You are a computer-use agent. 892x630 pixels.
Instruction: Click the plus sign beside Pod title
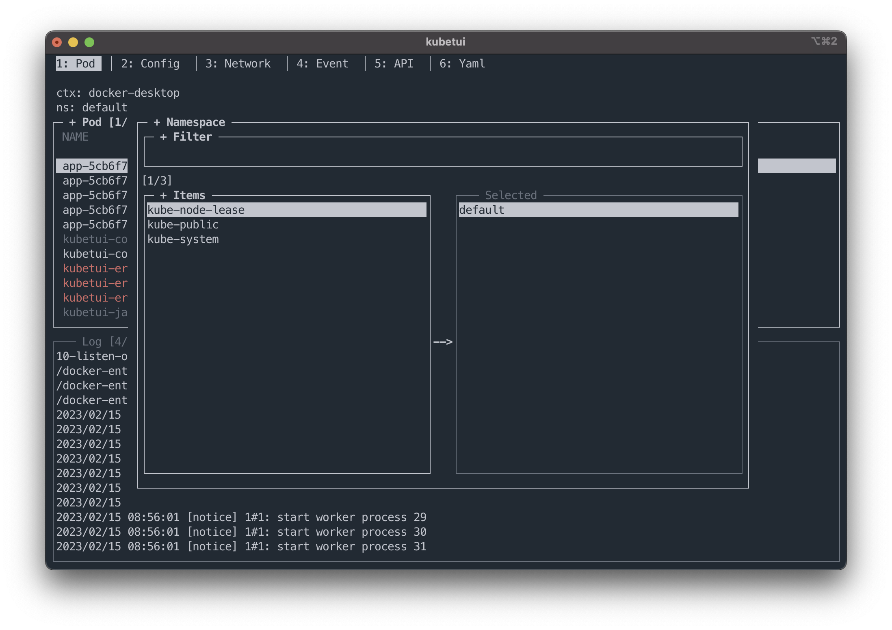72,122
